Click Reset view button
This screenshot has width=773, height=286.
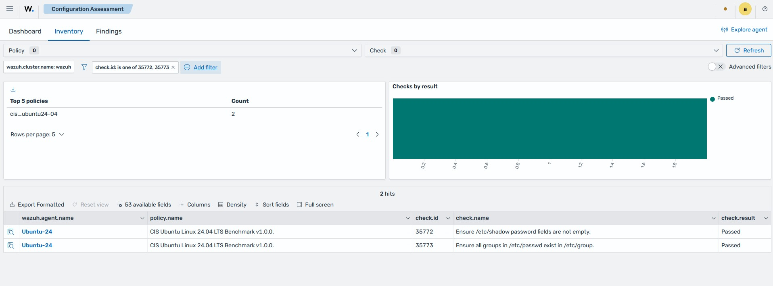click(x=90, y=205)
